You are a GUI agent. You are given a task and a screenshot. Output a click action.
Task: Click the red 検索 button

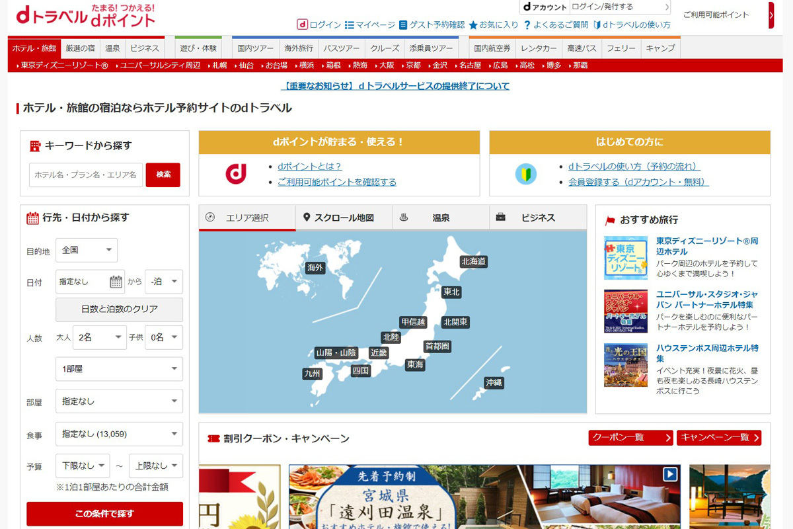coord(163,175)
